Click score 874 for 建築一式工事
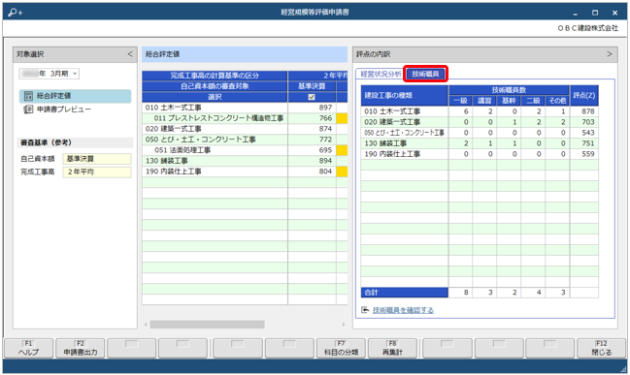 [325, 129]
